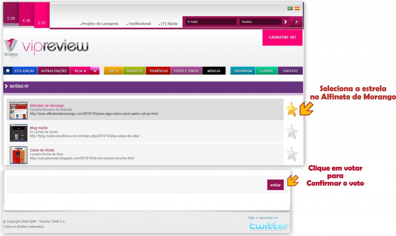The height and width of the screenshot is (236, 396).
Task: Click author name Carolina Romano de Andrade
Action: (51, 110)
